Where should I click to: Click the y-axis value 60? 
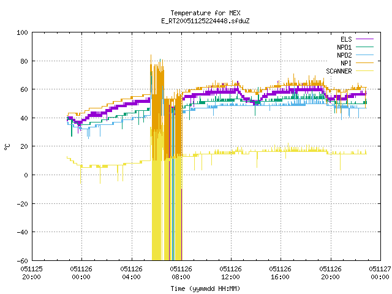(x=24, y=89)
